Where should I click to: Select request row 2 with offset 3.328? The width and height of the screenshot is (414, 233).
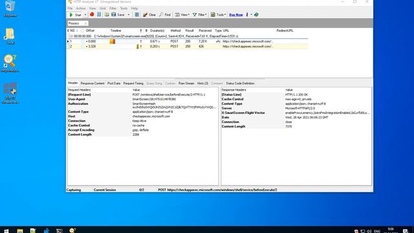coord(188,46)
